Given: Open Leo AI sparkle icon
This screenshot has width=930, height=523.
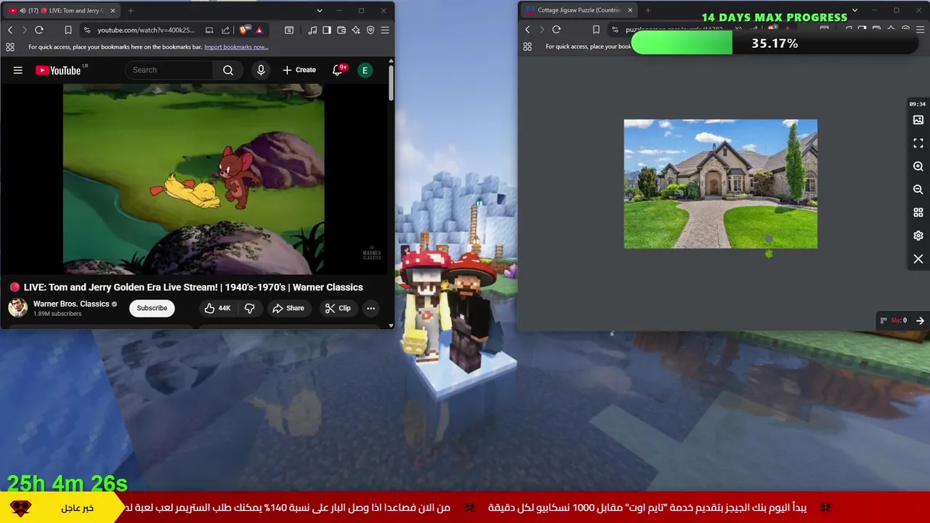Looking at the screenshot, I should click(x=356, y=30).
